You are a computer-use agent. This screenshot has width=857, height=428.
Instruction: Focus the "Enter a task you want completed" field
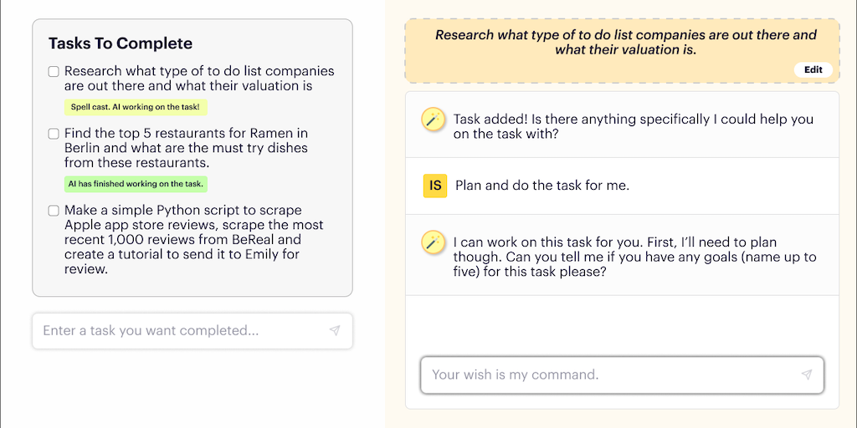(x=180, y=331)
